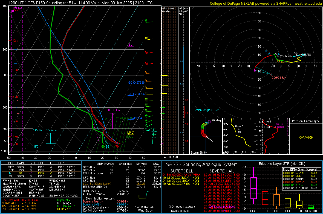Click the Critical Angle = 123° text
Screen dimensions: 323x214
206,110
